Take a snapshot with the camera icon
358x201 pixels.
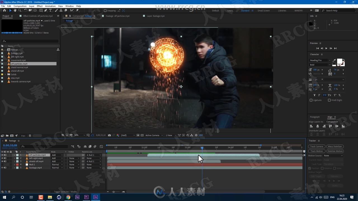tap(109, 135)
